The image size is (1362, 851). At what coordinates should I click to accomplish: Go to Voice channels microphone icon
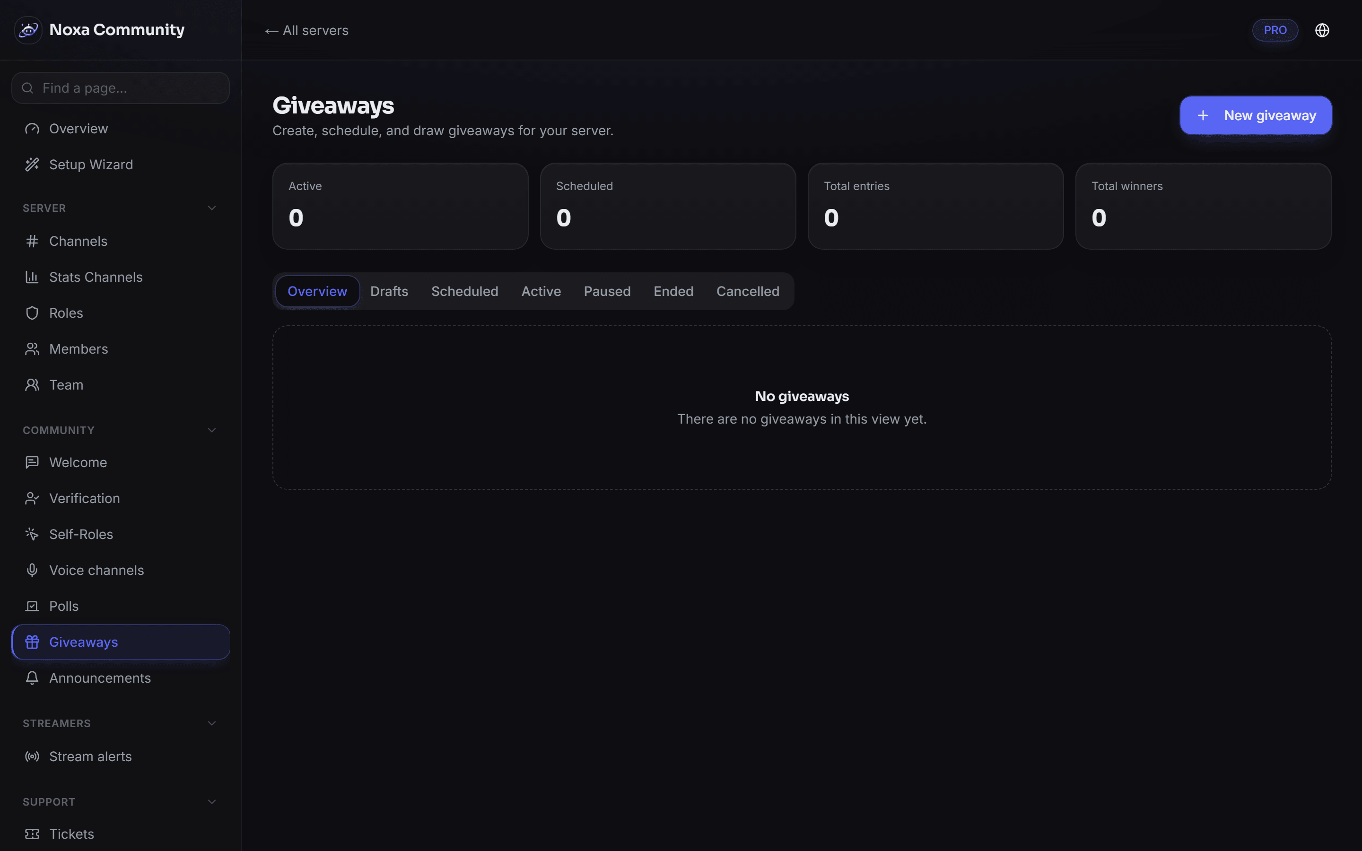32,570
